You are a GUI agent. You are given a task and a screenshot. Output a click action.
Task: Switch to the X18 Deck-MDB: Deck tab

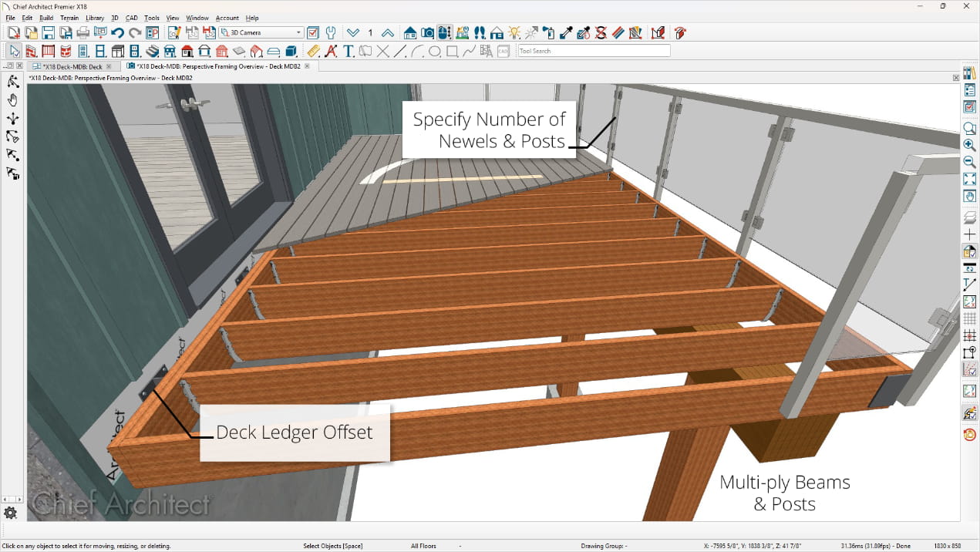pyautogui.click(x=72, y=66)
